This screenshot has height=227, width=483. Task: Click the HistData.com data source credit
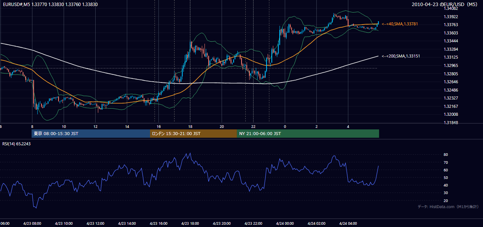(448, 207)
